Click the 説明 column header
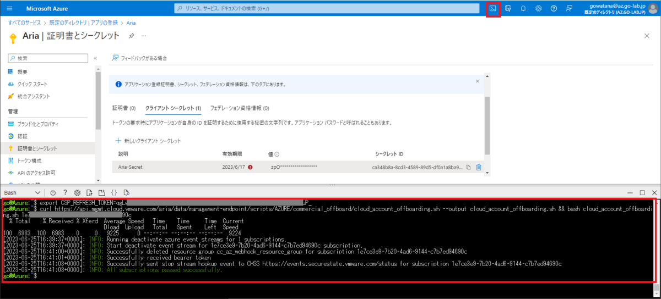The width and height of the screenshot is (661, 299). point(124,154)
